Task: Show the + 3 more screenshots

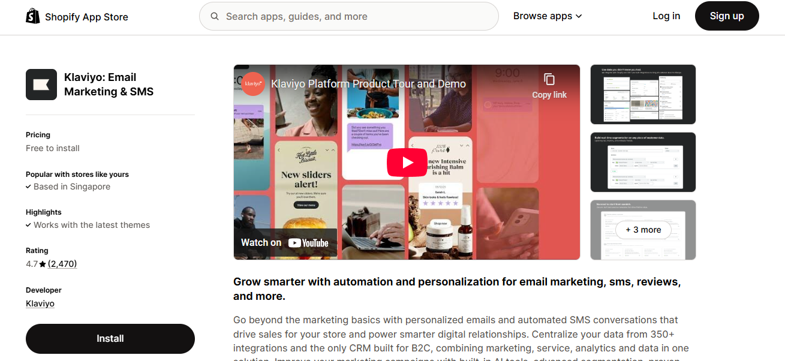Action: (x=643, y=230)
